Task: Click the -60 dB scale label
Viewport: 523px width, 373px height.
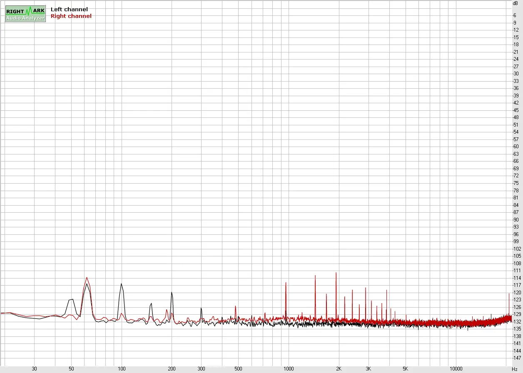Action: click(x=516, y=147)
